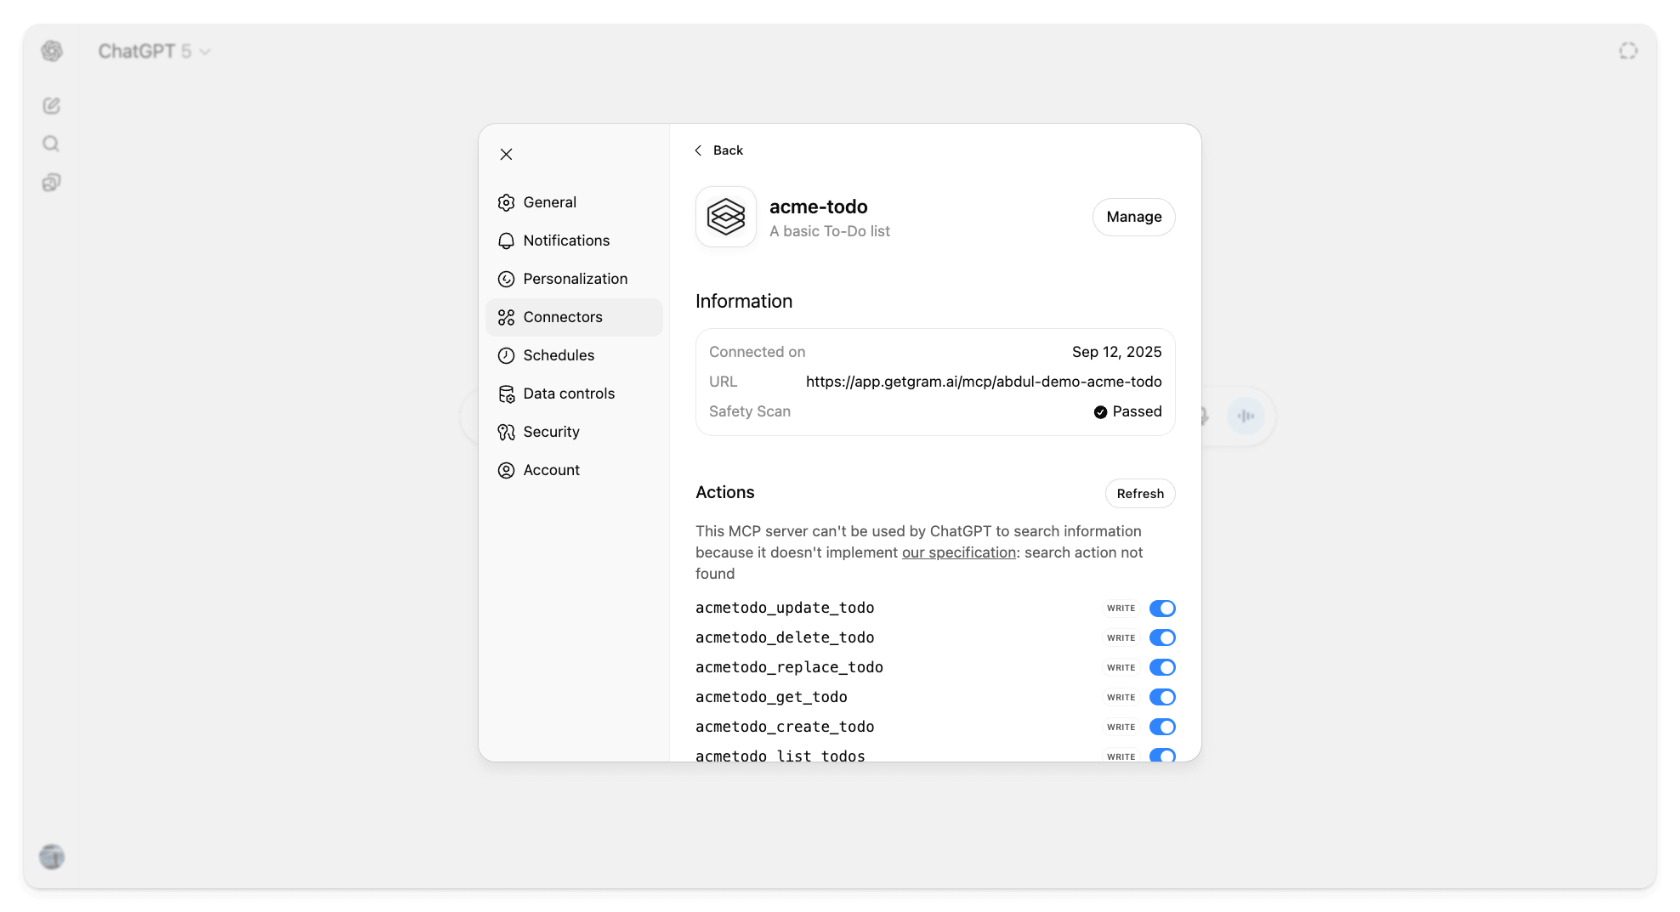This screenshot has height=912, width=1680.
Task: Click the ChatGPT logo in the top corner
Action: [x=52, y=51]
